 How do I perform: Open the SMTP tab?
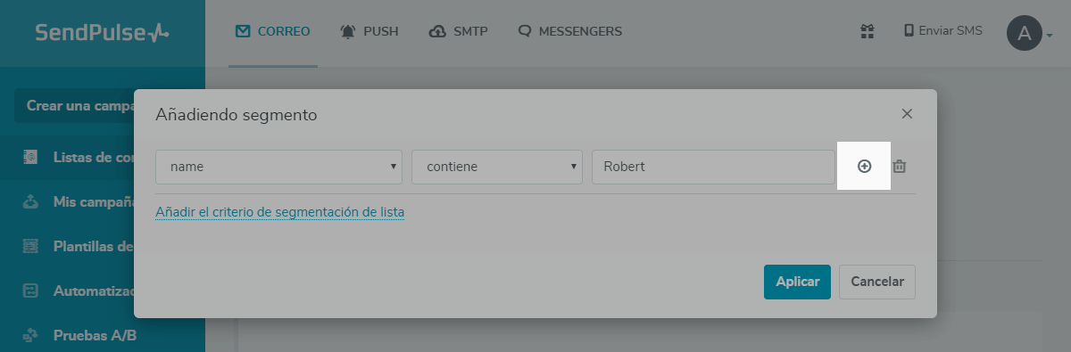coord(458,31)
